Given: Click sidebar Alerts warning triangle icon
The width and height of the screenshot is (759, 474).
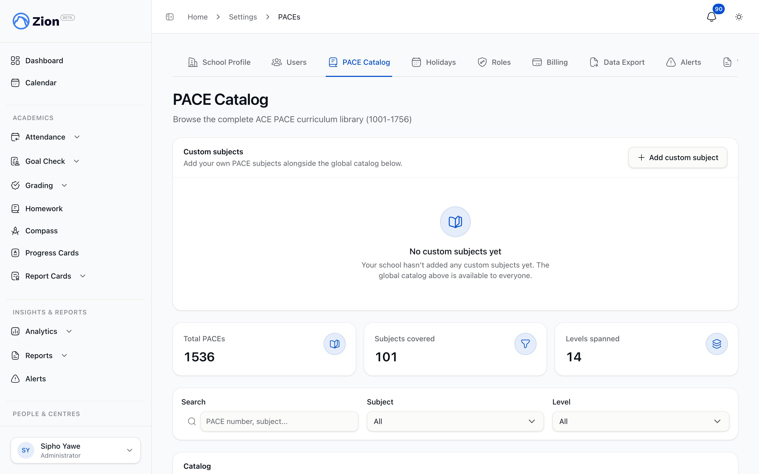Looking at the screenshot, I should pyautogui.click(x=15, y=379).
